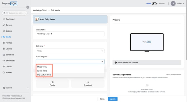
Task: Click the Screens sidebar icon
Action: point(4,25)
